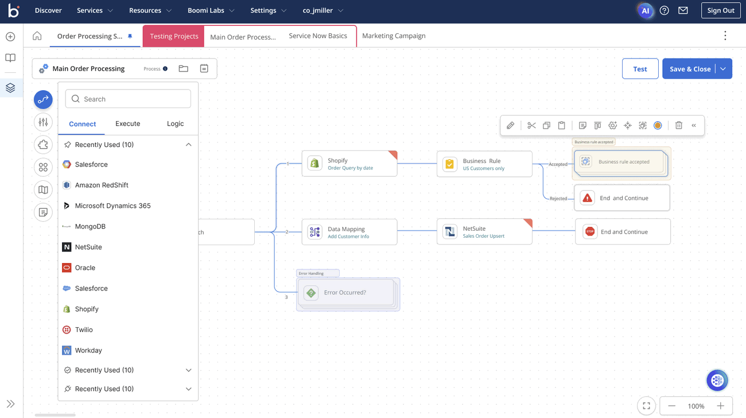Click the scissors cut icon
The width and height of the screenshot is (746, 418).
point(531,125)
